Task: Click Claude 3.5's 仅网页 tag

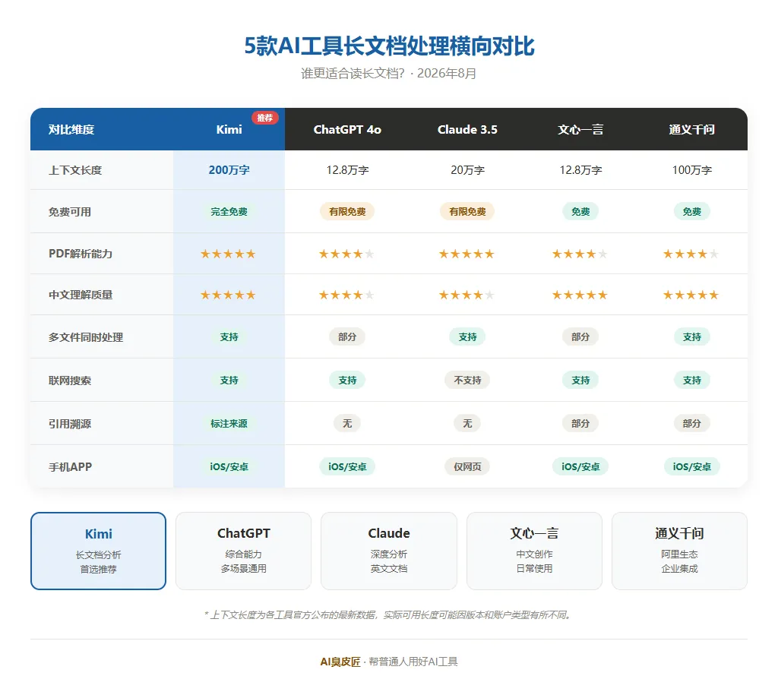Action: pyautogui.click(x=467, y=466)
